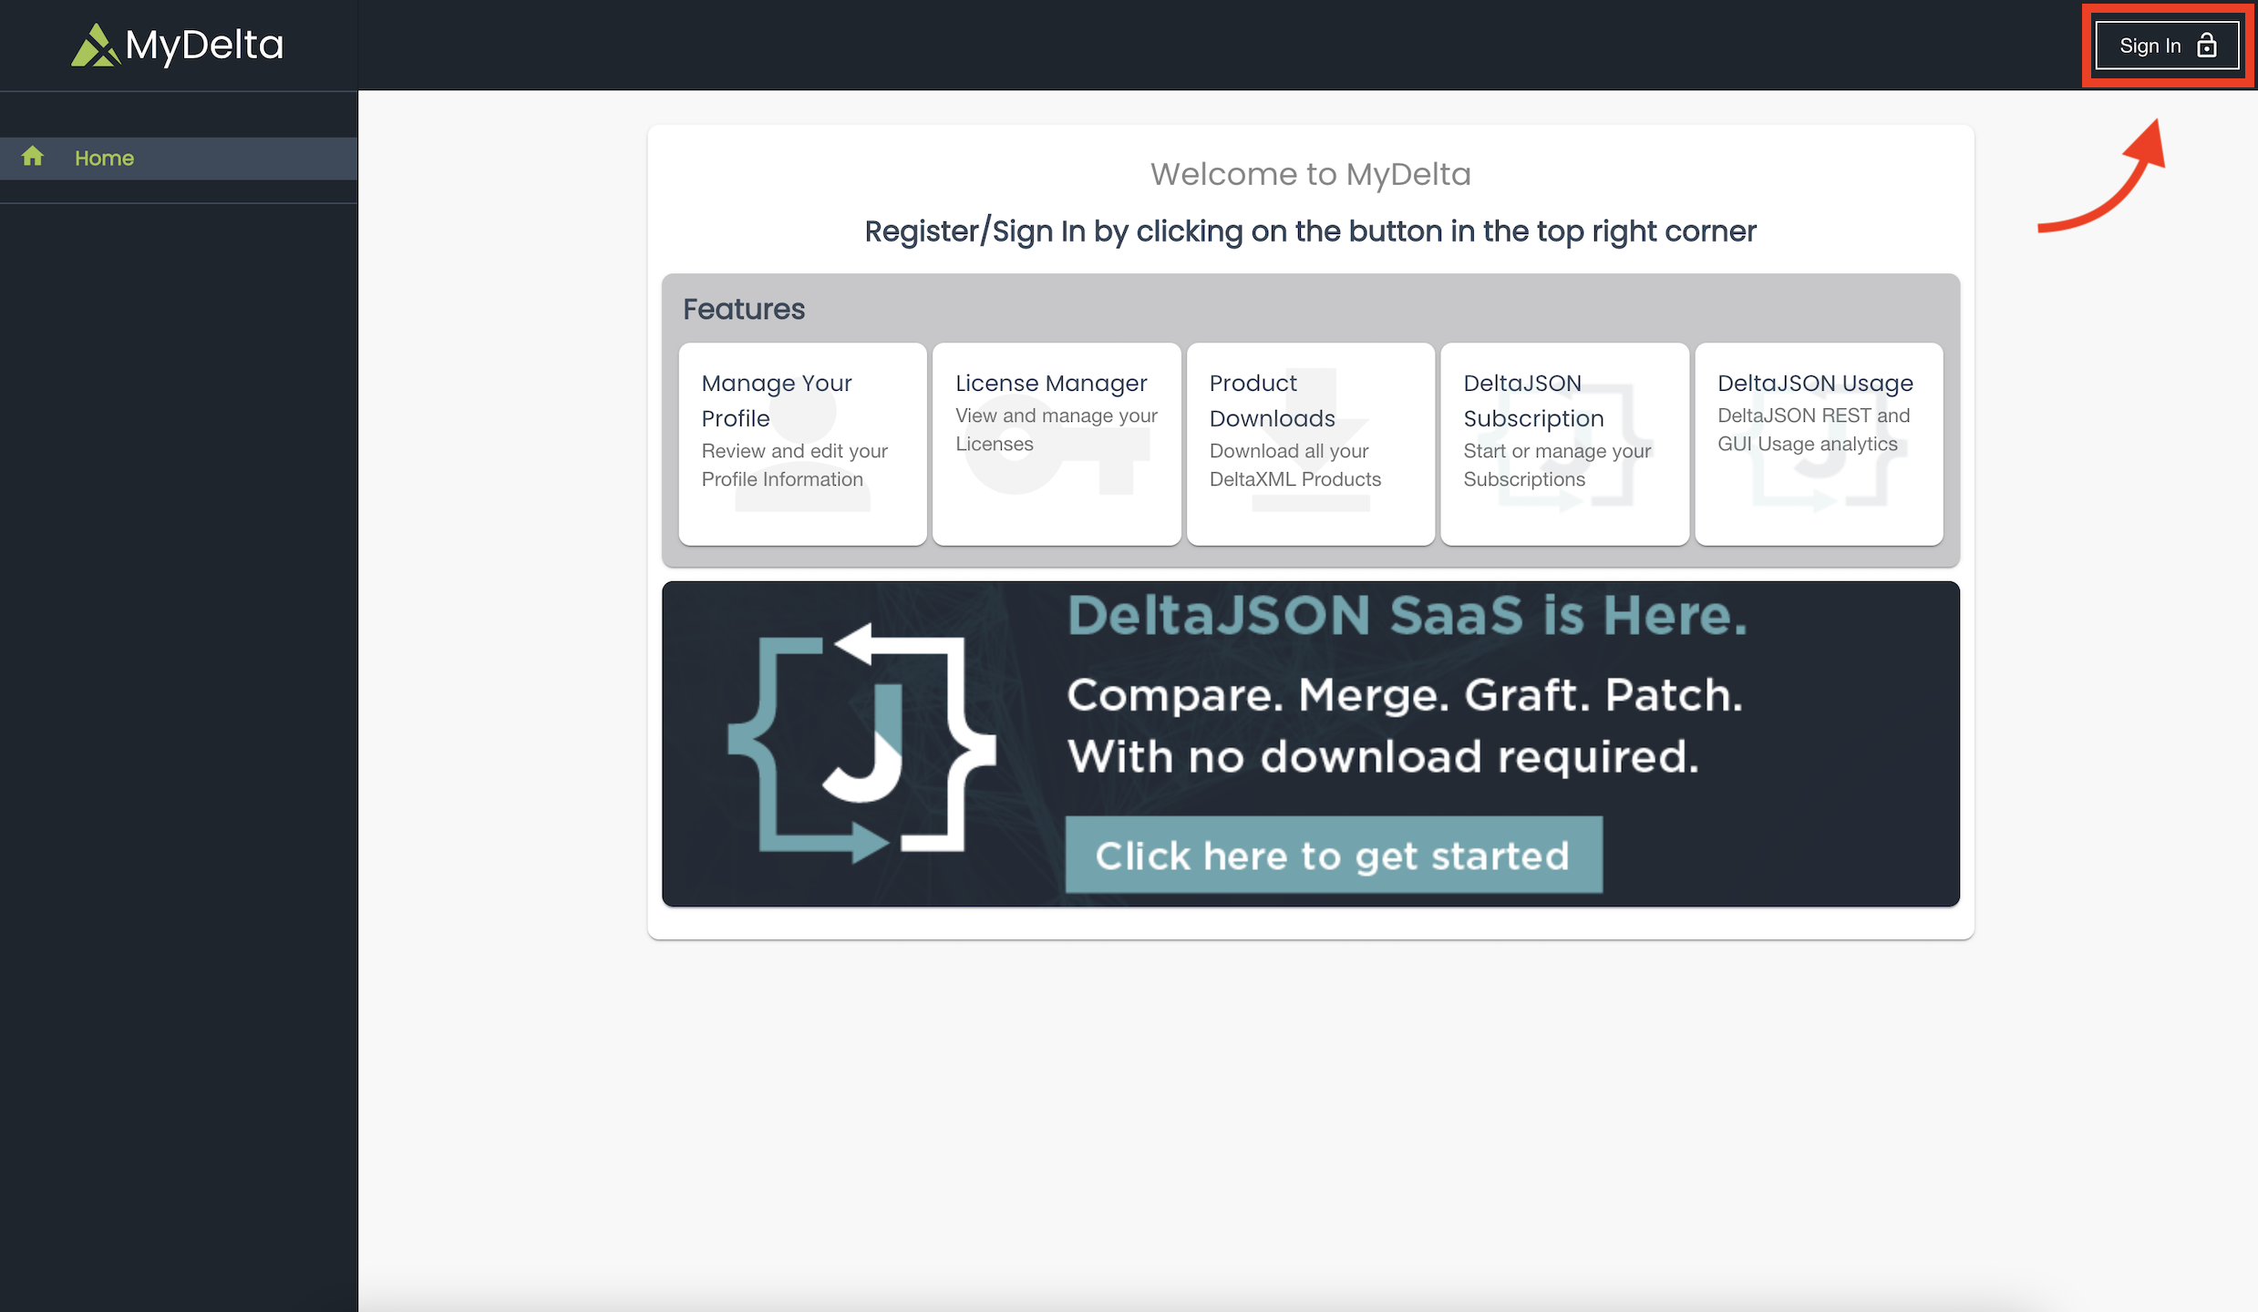Click 'Click here to get started' button
Image resolution: width=2258 pixels, height=1312 pixels.
1333,855
